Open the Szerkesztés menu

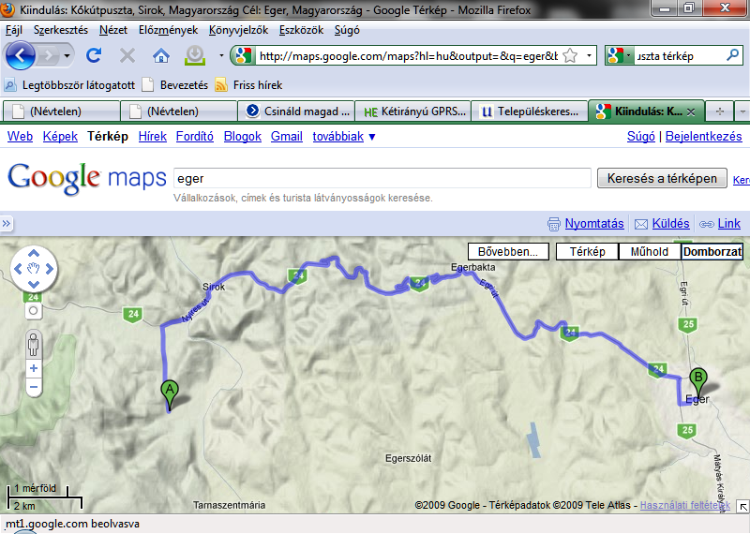pos(61,30)
